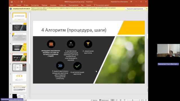
Task: Click the slide panel scroll down arrow
Action: (30, 98)
